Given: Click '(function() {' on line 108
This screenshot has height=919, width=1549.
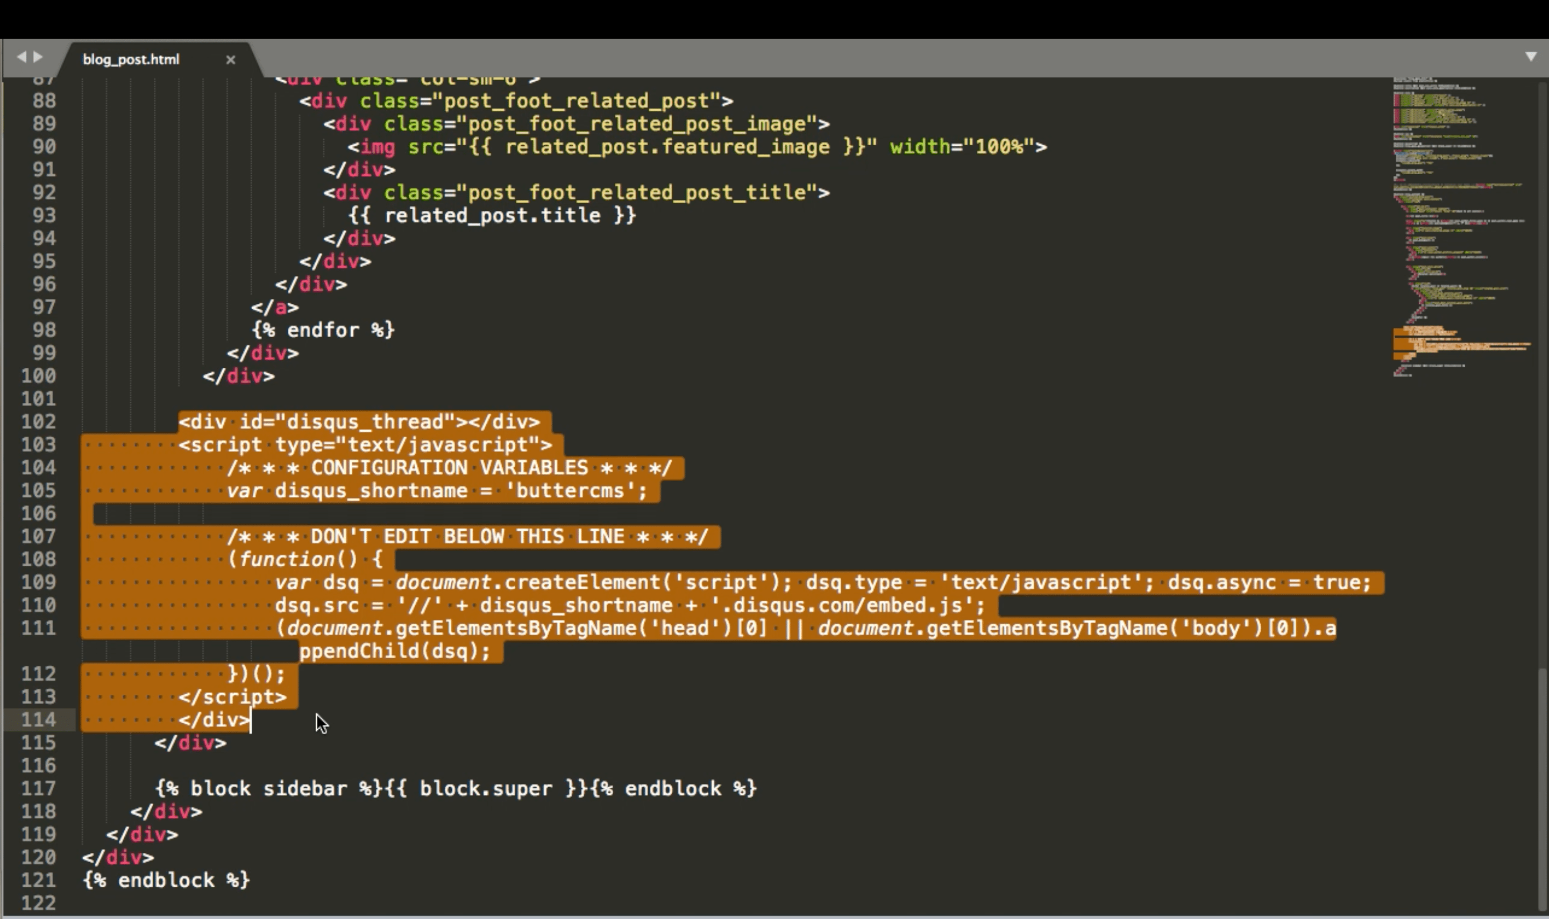Looking at the screenshot, I should [305, 559].
